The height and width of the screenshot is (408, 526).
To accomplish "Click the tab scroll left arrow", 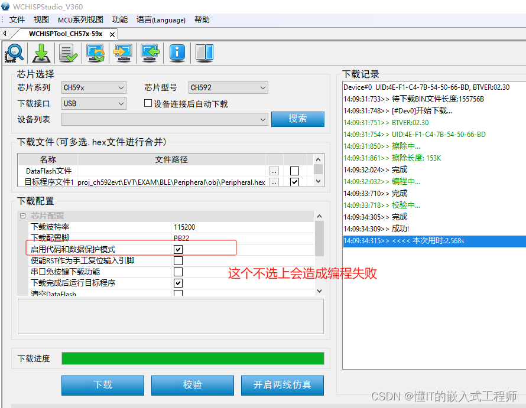I will 5,33.
